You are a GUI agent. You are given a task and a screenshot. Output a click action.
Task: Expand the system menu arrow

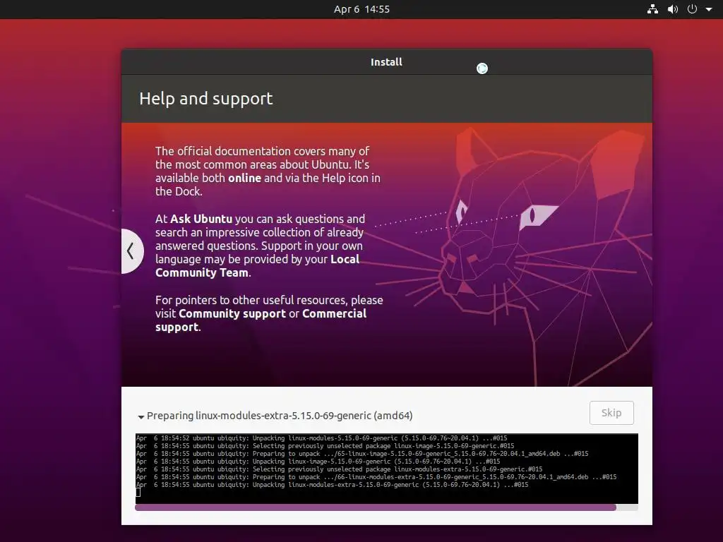coord(709,9)
